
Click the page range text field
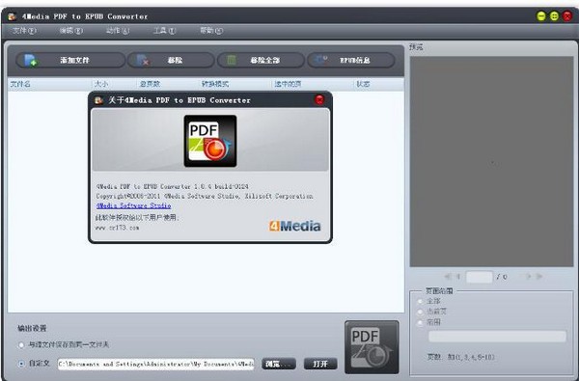(x=497, y=337)
